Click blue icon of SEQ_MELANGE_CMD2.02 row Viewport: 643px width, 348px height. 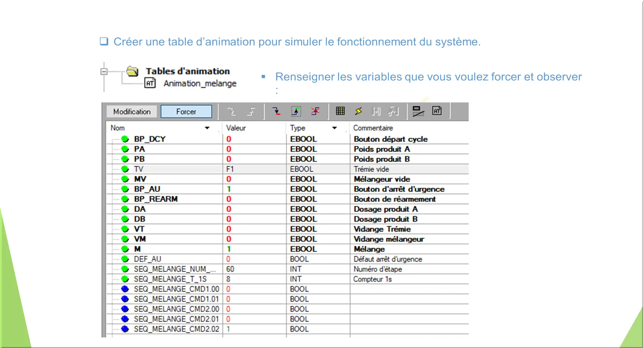pos(125,329)
